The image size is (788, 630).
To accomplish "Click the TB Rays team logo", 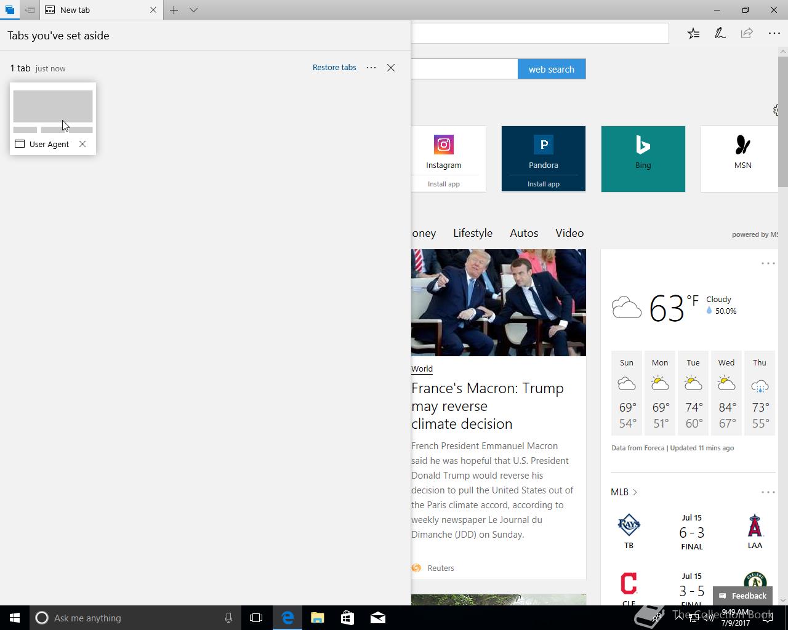I will [x=629, y=525].
